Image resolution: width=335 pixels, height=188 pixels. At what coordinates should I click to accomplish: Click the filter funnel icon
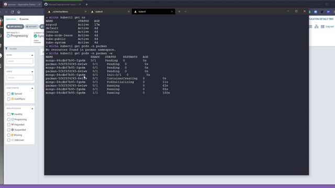(x=6, y=49)
